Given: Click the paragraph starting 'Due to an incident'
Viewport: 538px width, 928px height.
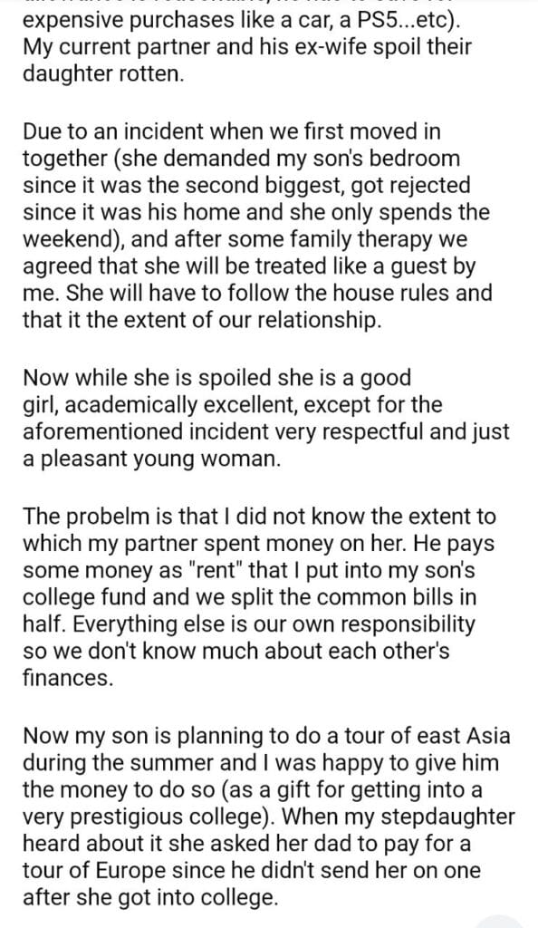Looking at the screenshot, I should coord(257,226).
